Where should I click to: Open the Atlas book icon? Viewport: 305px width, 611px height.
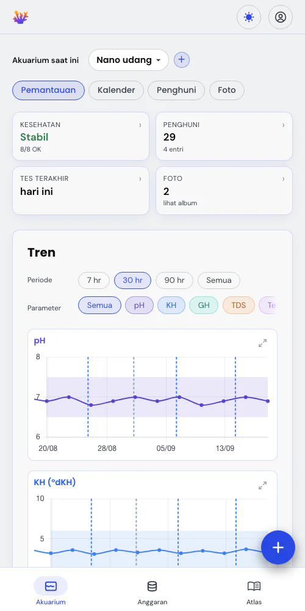pos(254,586)
